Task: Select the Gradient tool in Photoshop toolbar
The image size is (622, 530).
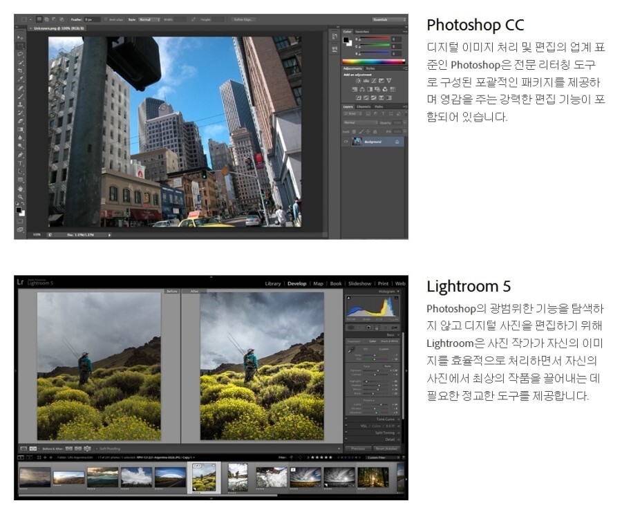Action: pyautogui.click(x=20, y=129)
